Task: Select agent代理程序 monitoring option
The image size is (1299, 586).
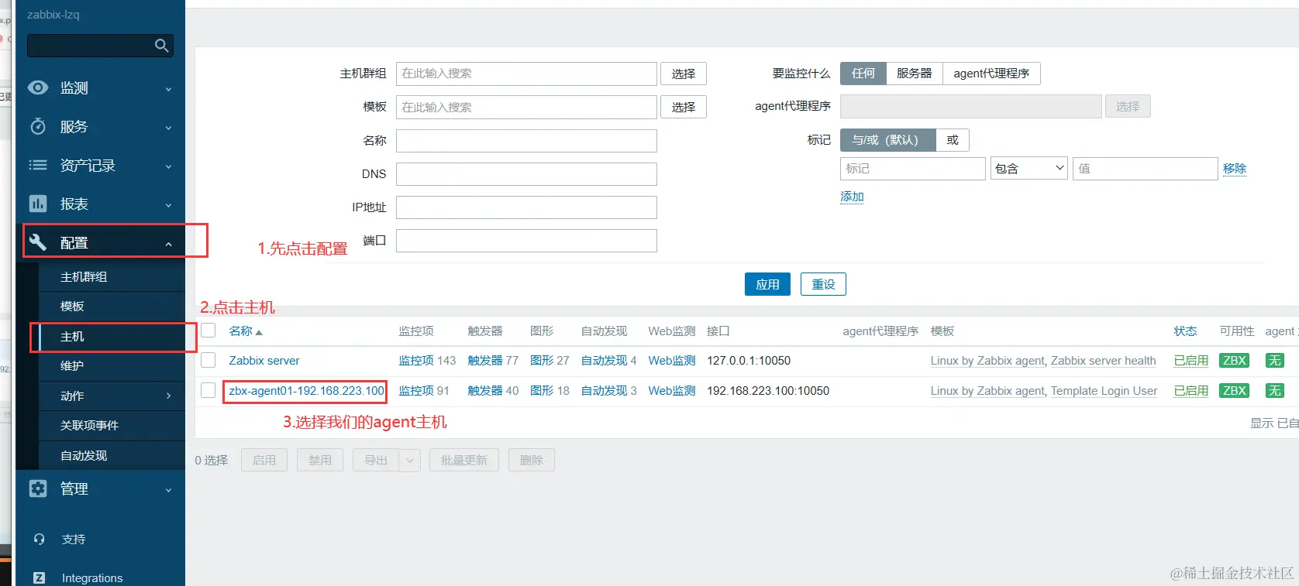Action: coord(991,74)
